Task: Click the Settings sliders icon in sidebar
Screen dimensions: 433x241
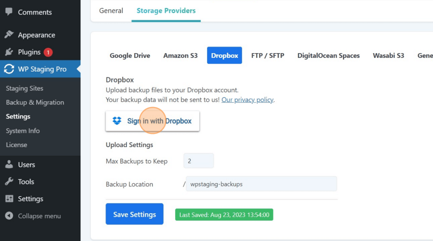Action: tap(9, 198)
